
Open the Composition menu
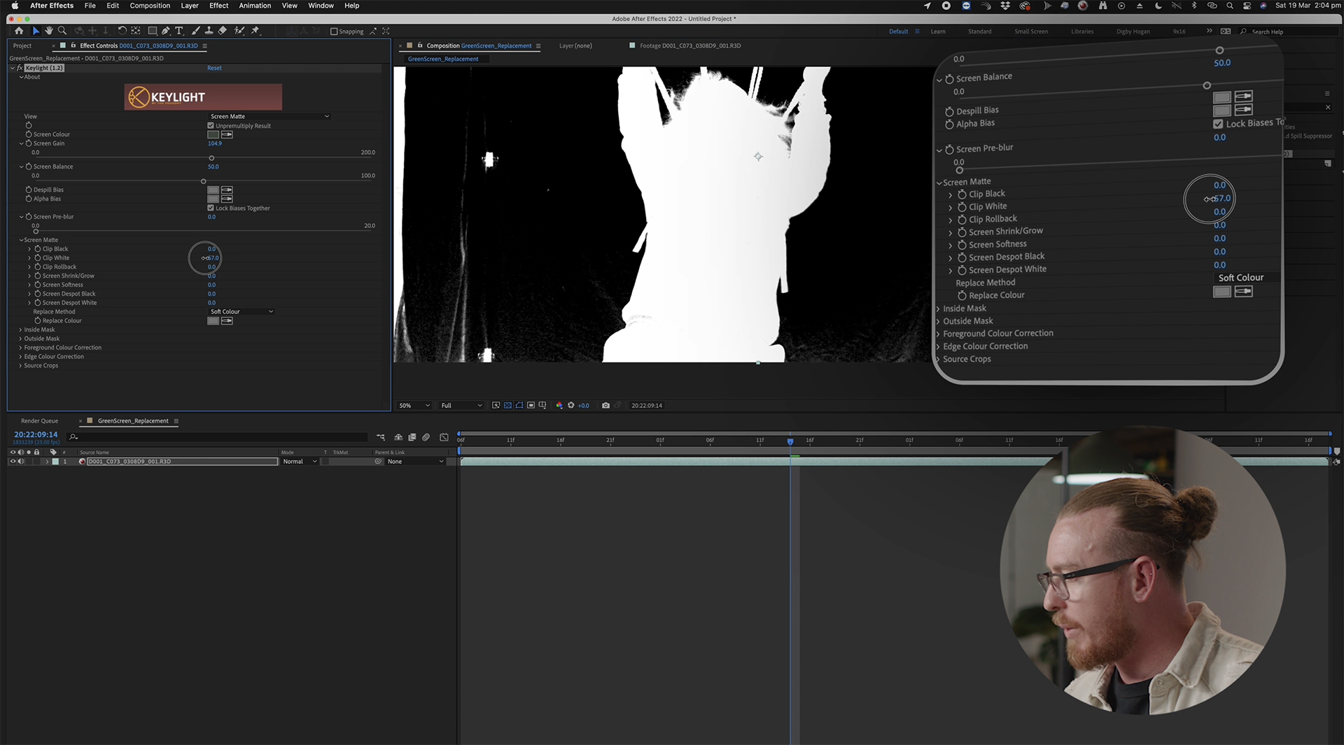coord(150,6)
